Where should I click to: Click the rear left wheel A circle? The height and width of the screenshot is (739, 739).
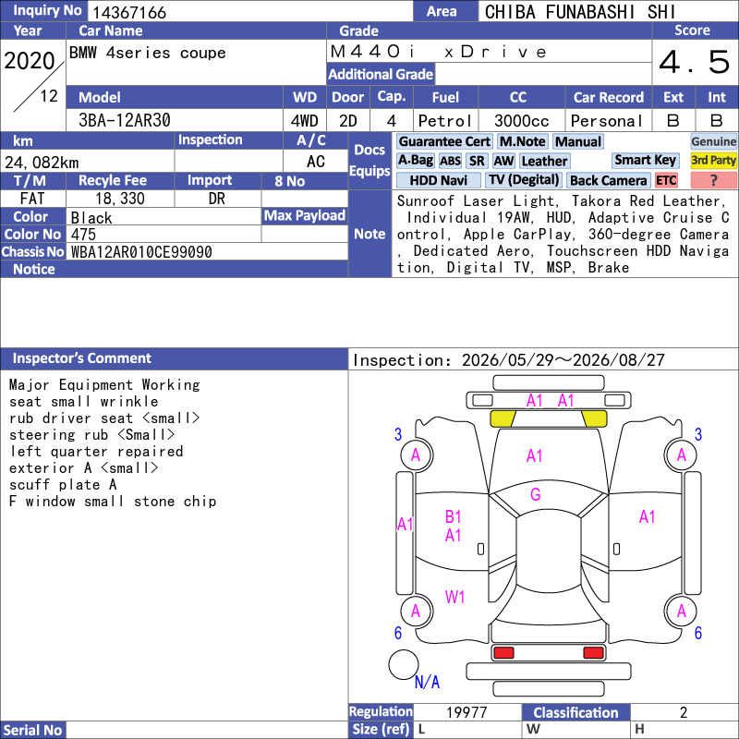point(417,612)
